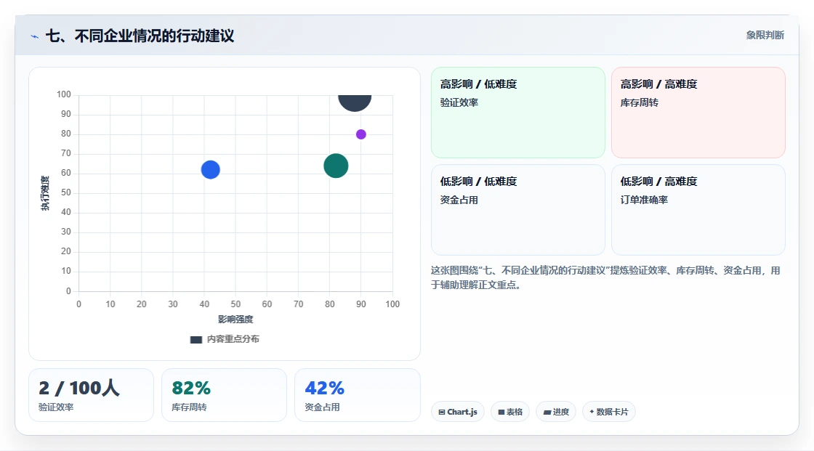Click the small purple bubble on the chart
Screen dimensions: 814x451
point(360,134)
